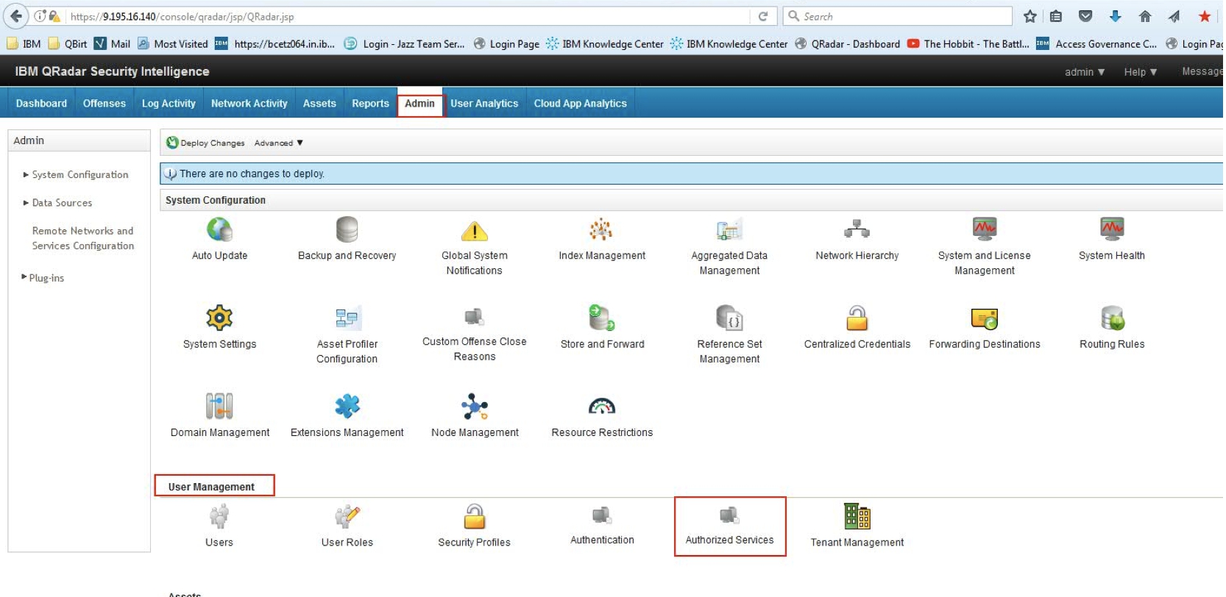This screenshot has height=597, width=1226.
Task: Open Centralized Credentials lock icon
Action: (x=857, y=318)
